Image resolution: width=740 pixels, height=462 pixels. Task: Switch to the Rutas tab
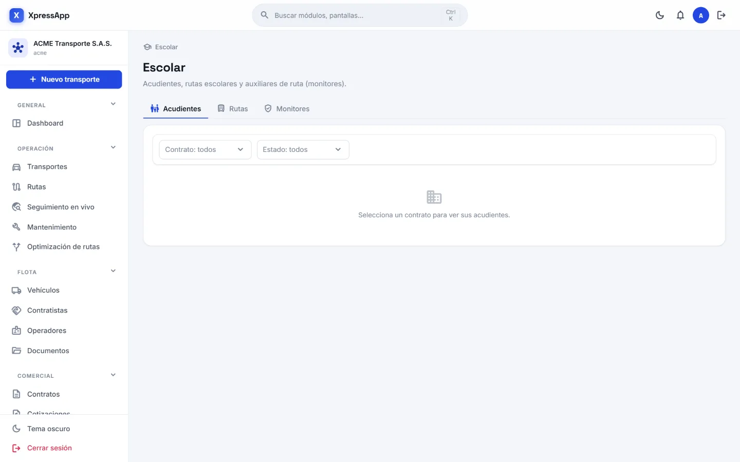pos(233,108)
